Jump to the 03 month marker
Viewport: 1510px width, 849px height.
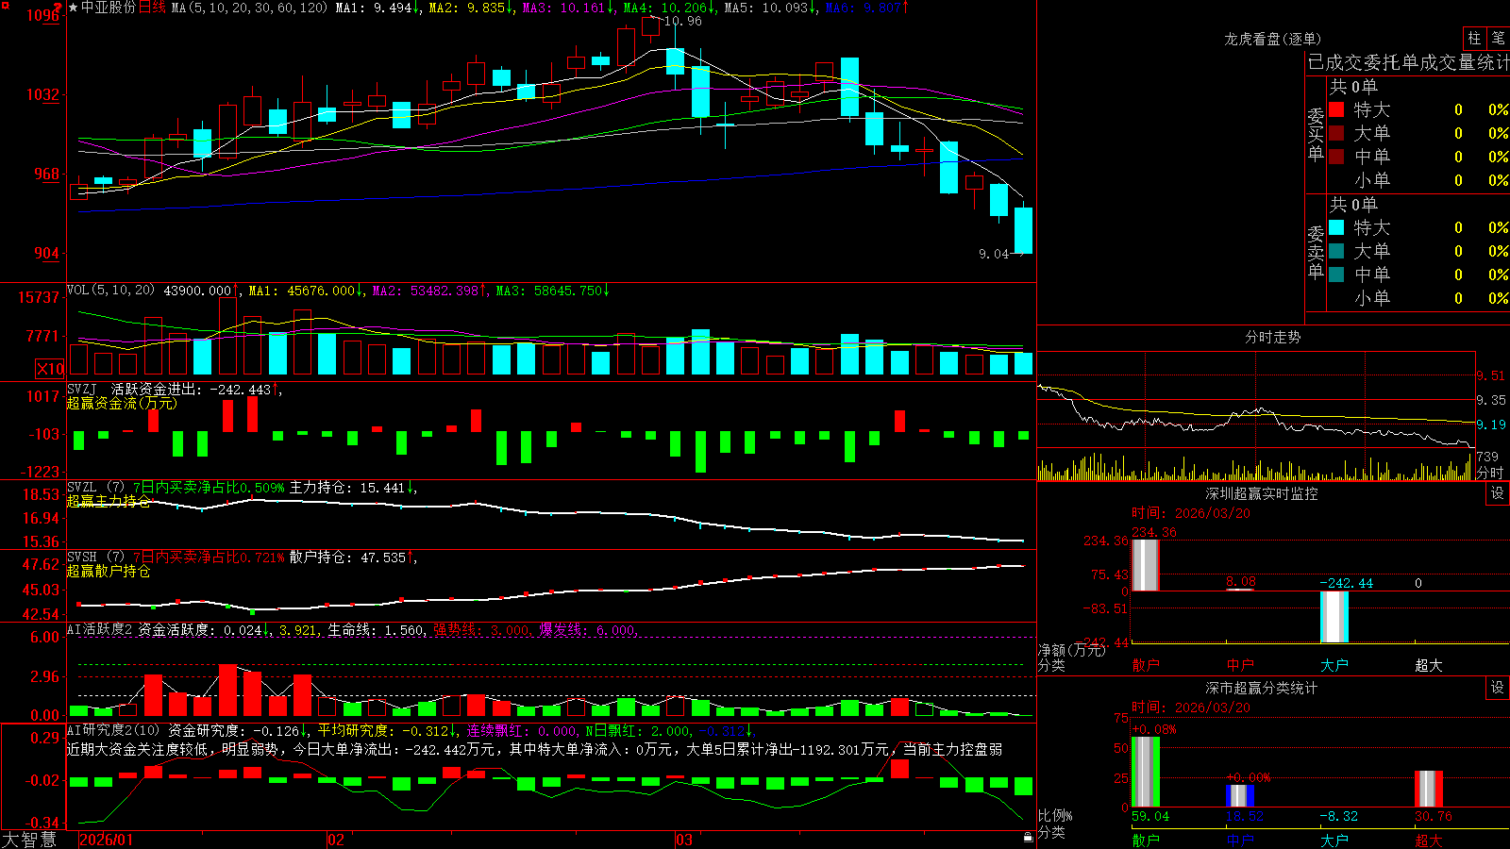684,840
